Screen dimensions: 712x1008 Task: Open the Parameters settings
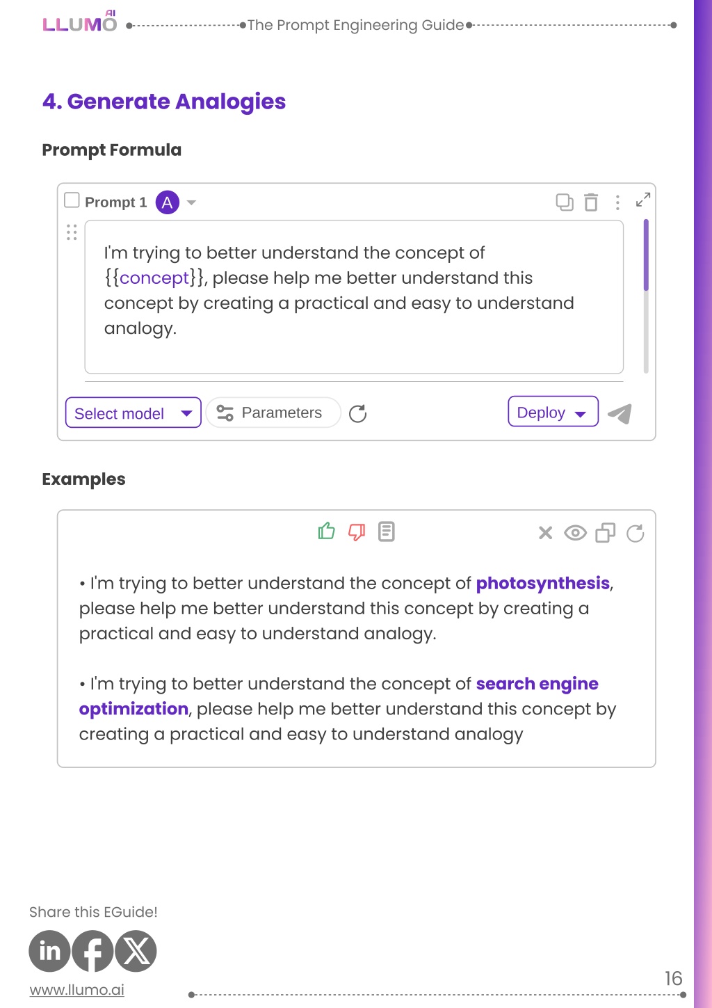(x=273, y=413)
